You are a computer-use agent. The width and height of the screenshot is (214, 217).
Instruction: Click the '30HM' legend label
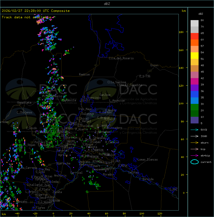pos(204,136)
